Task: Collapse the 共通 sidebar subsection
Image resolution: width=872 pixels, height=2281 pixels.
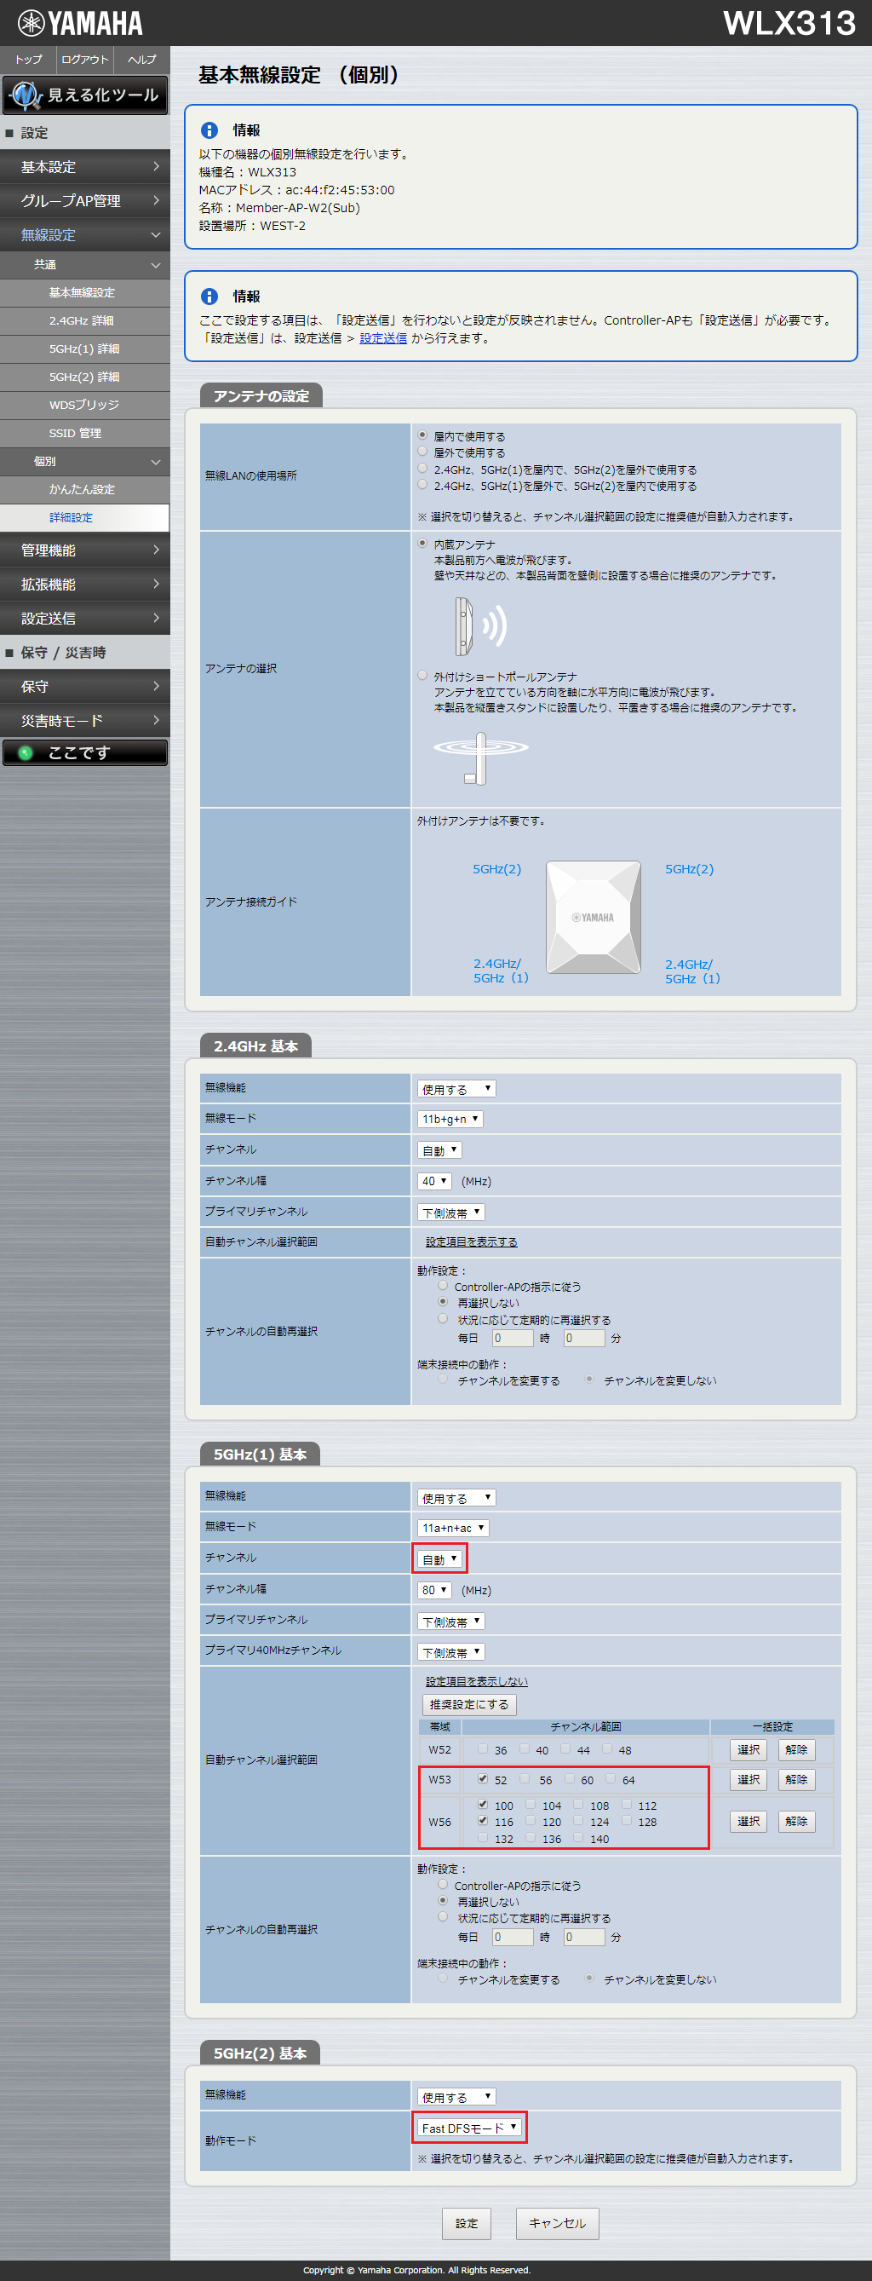Action: (x=85, y=265)
